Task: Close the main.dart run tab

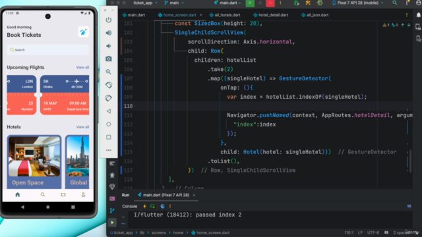Action: point(194,195)
